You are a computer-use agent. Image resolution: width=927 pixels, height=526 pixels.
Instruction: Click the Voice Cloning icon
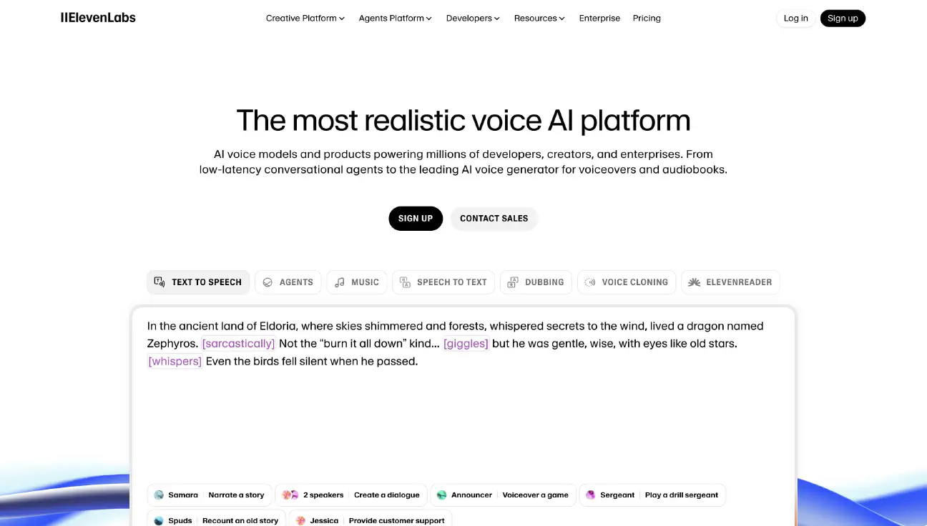(590, 282)
